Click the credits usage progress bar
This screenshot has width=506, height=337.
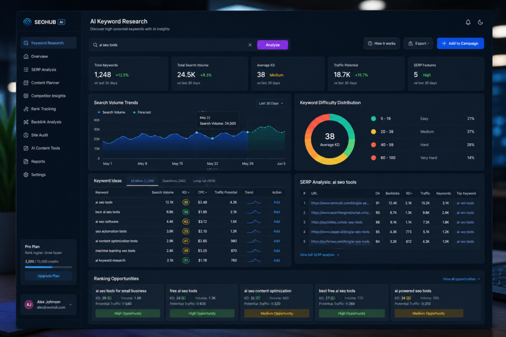48,267
